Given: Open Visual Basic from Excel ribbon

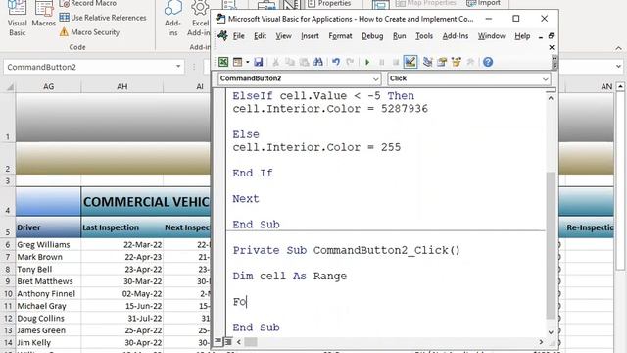Looking at the screenshot, I should click(18, 19).
